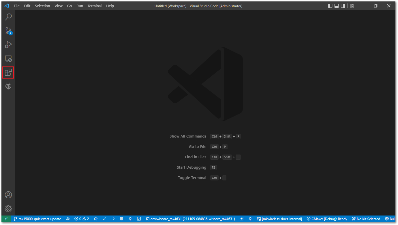Click the Start Debugging label
This screenshot has height=225, width=398.
coord(192,167)
